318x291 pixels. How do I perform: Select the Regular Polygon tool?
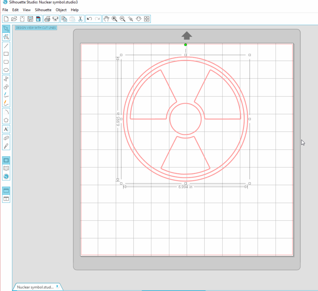click(x=6, y=120)
